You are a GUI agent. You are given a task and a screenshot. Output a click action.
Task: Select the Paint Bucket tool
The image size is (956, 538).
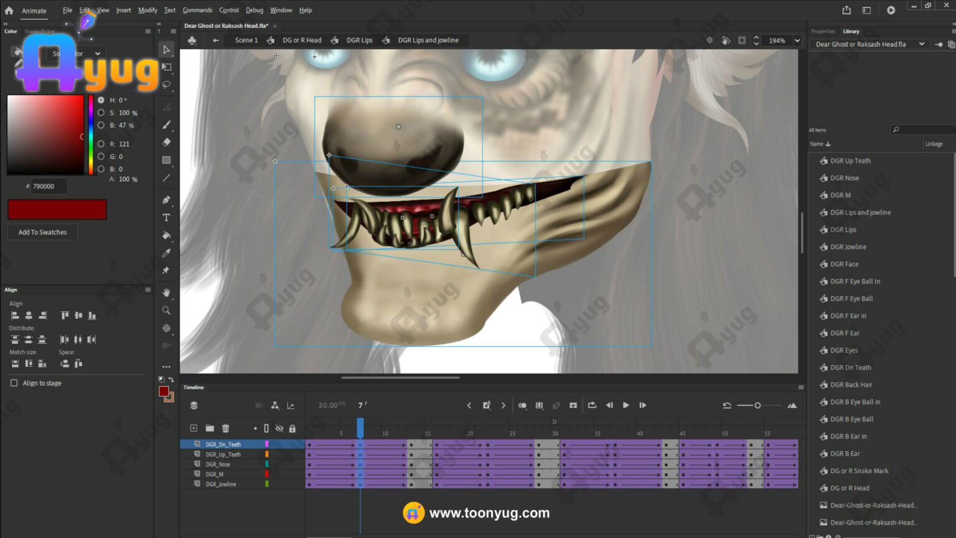166,235
